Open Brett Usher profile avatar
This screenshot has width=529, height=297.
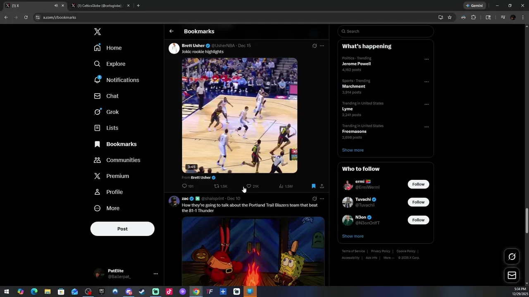(174, 48)
